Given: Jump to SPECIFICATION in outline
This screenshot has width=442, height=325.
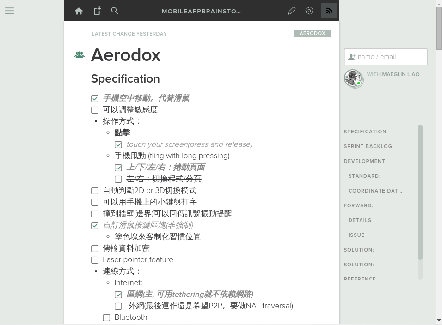Looking at the screenshot, I should [x=365, y=132].
